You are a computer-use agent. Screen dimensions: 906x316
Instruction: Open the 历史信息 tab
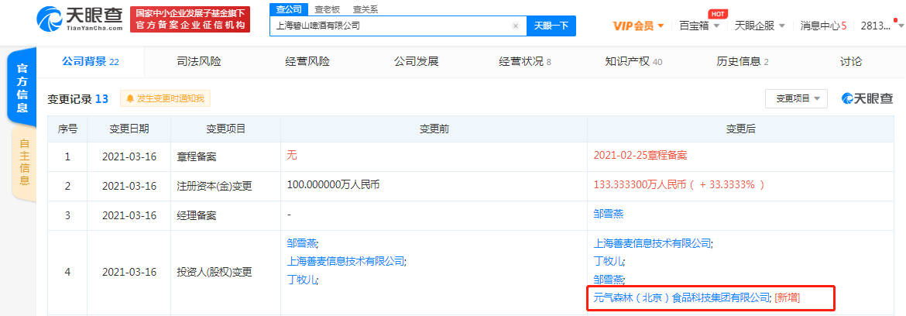742,61
